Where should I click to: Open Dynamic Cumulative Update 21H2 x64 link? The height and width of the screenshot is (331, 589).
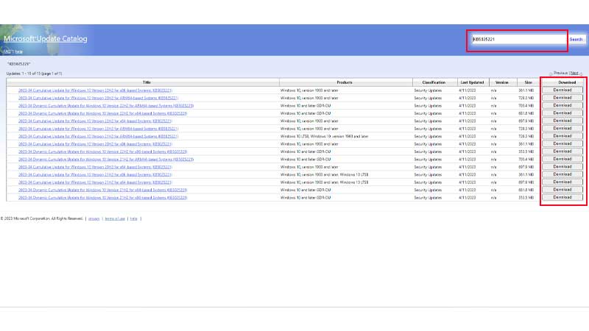[102, 191]
